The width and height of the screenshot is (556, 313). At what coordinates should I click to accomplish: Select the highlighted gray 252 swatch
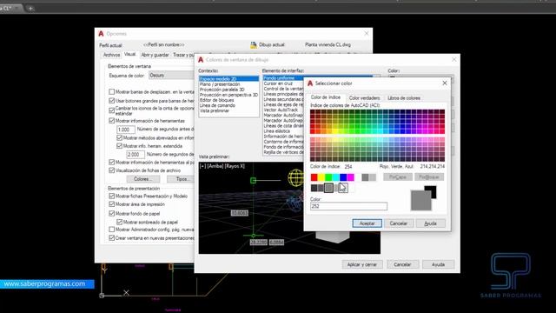(x=328, y=188)
